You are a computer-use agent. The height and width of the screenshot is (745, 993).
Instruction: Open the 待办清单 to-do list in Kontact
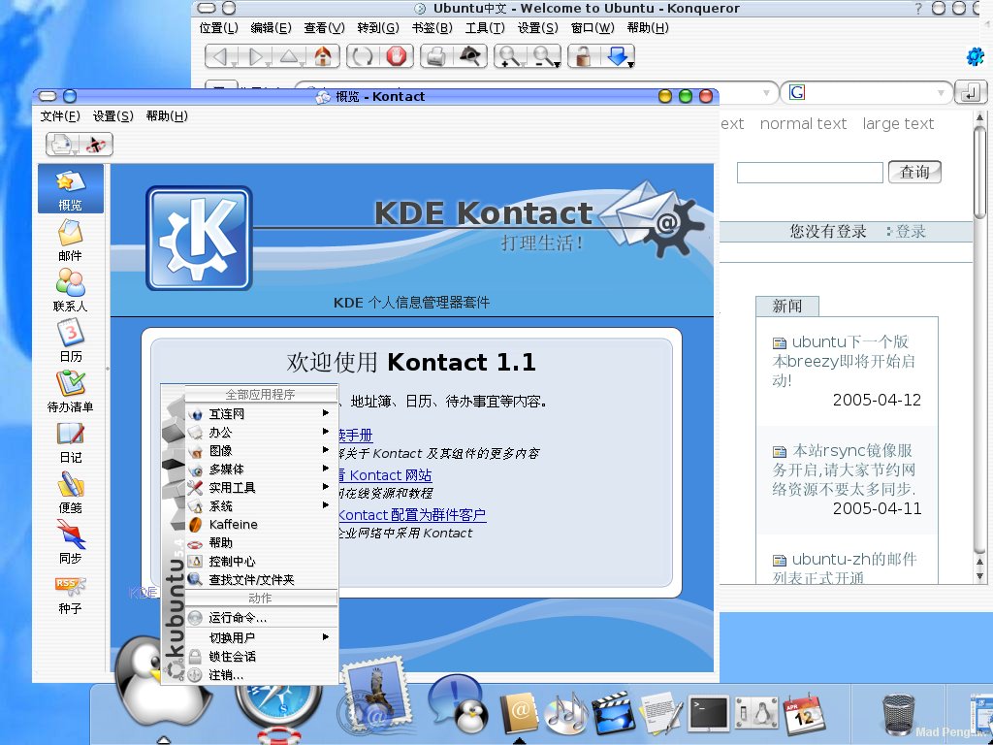[x=70, y=391]
